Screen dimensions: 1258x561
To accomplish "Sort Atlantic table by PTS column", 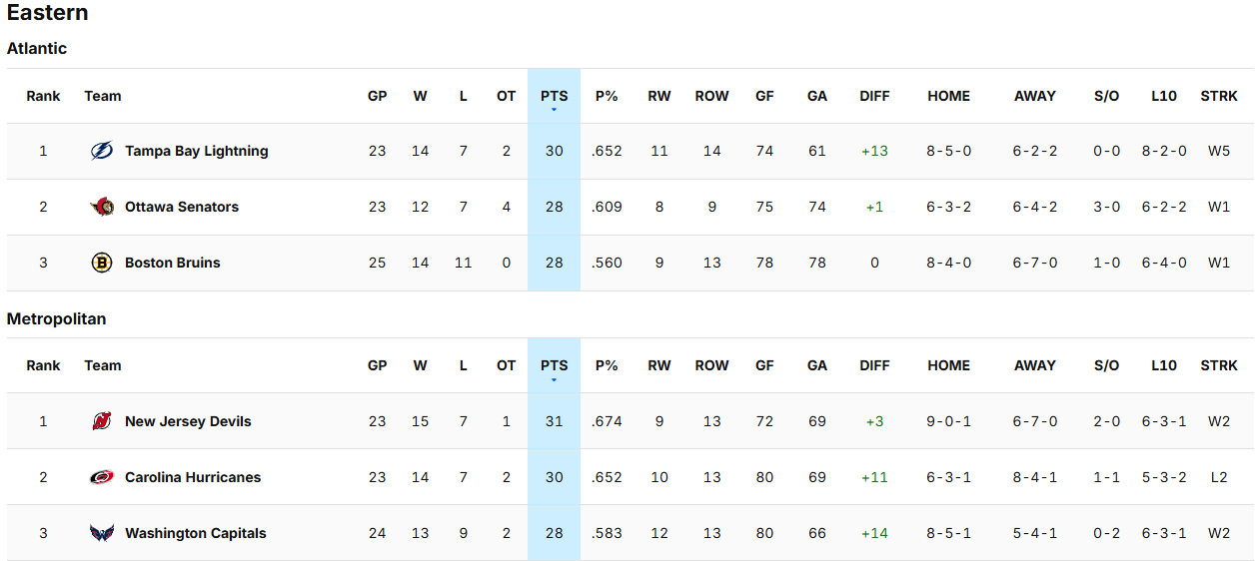I will tap(554, 97).
